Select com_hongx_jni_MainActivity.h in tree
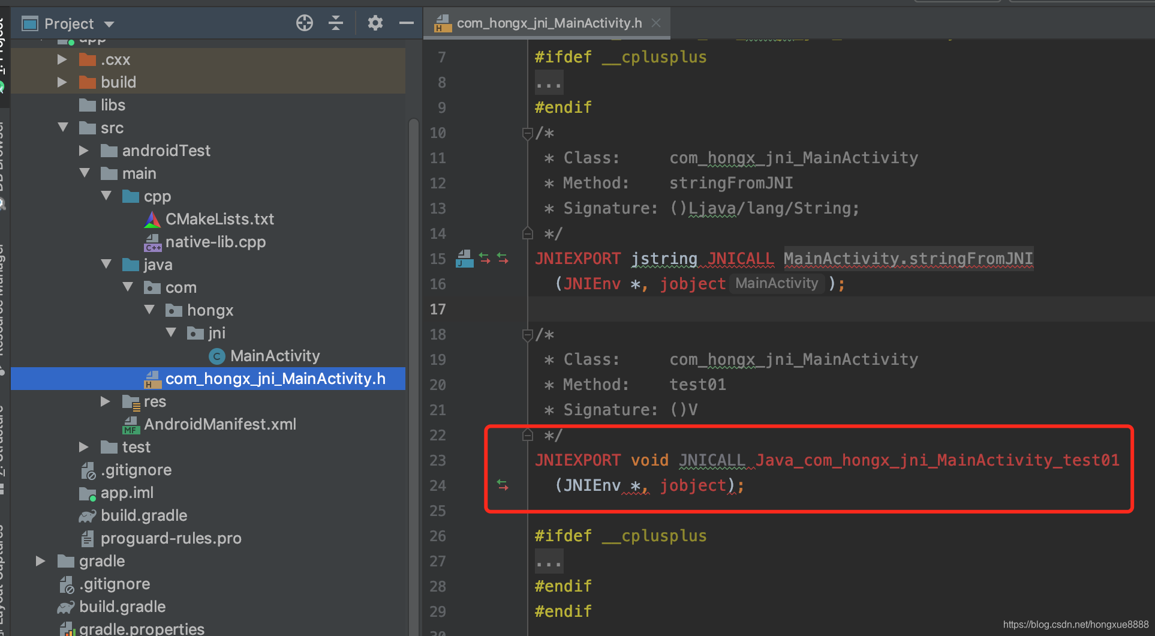Image resolution: width=1155 pixels, height=636 pixels. 208,379
